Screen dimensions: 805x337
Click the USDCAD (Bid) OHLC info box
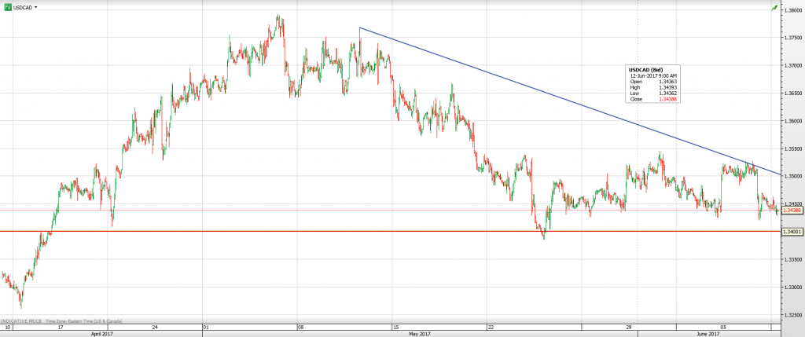(654, 85)
